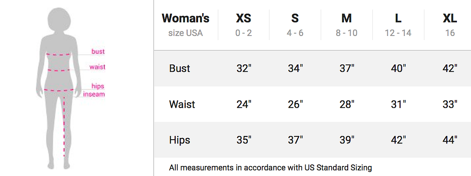Choose the M size column header

pos(347,25)
